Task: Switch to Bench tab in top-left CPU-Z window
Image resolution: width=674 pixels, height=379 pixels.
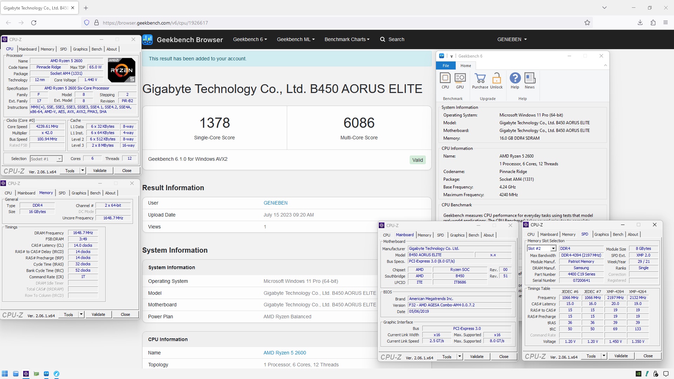Action: (97, 49)
